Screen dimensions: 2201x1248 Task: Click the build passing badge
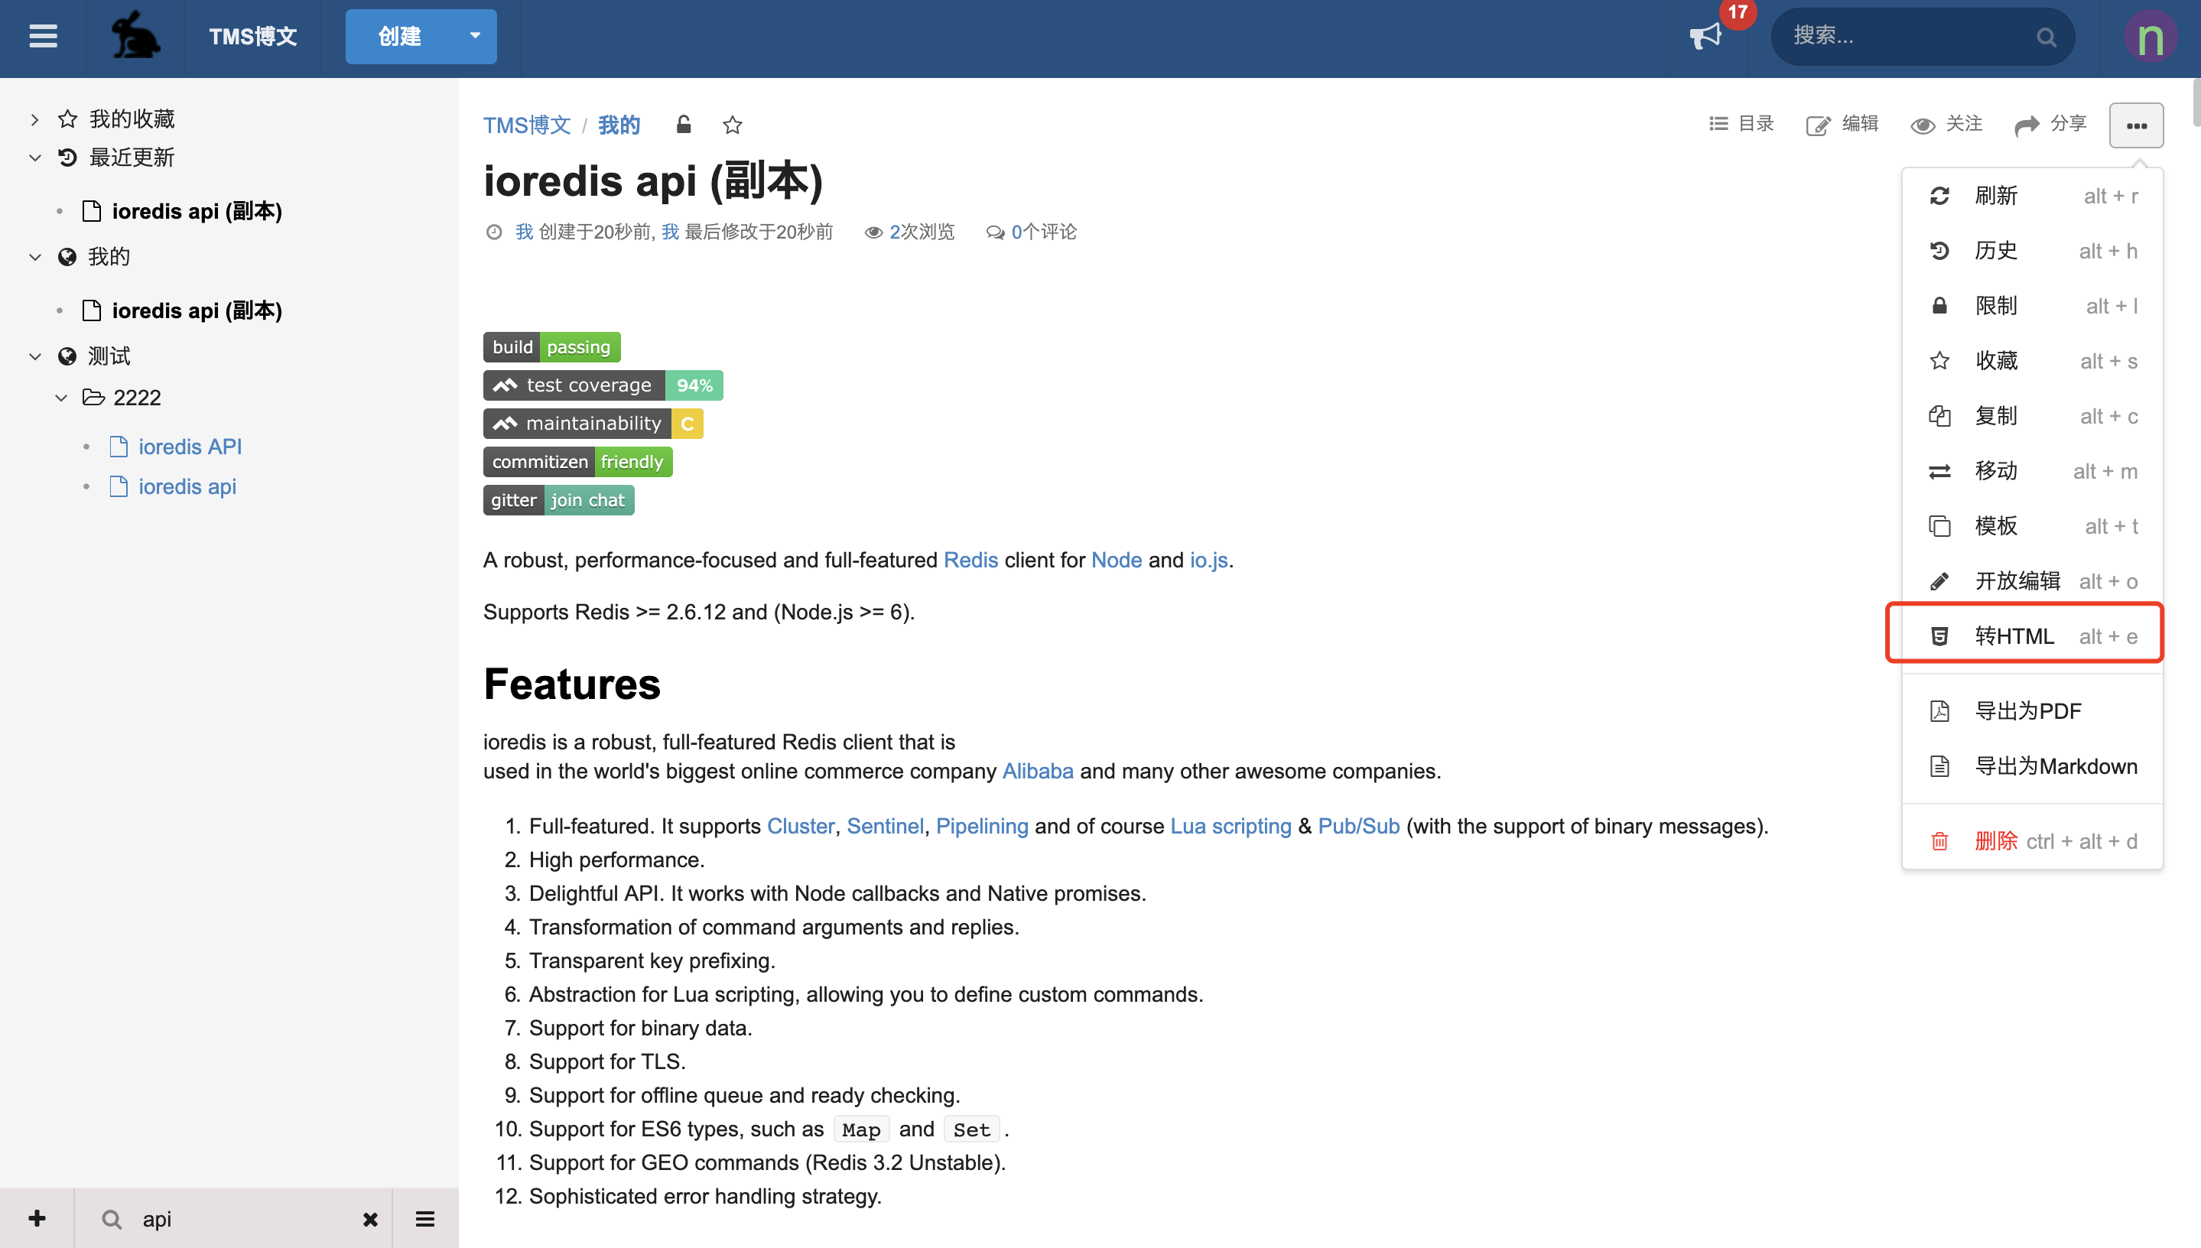[x=552, y=347]
